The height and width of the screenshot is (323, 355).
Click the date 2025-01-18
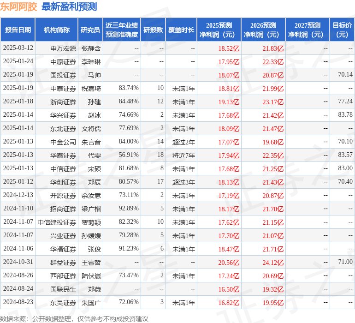pos(18,102)
